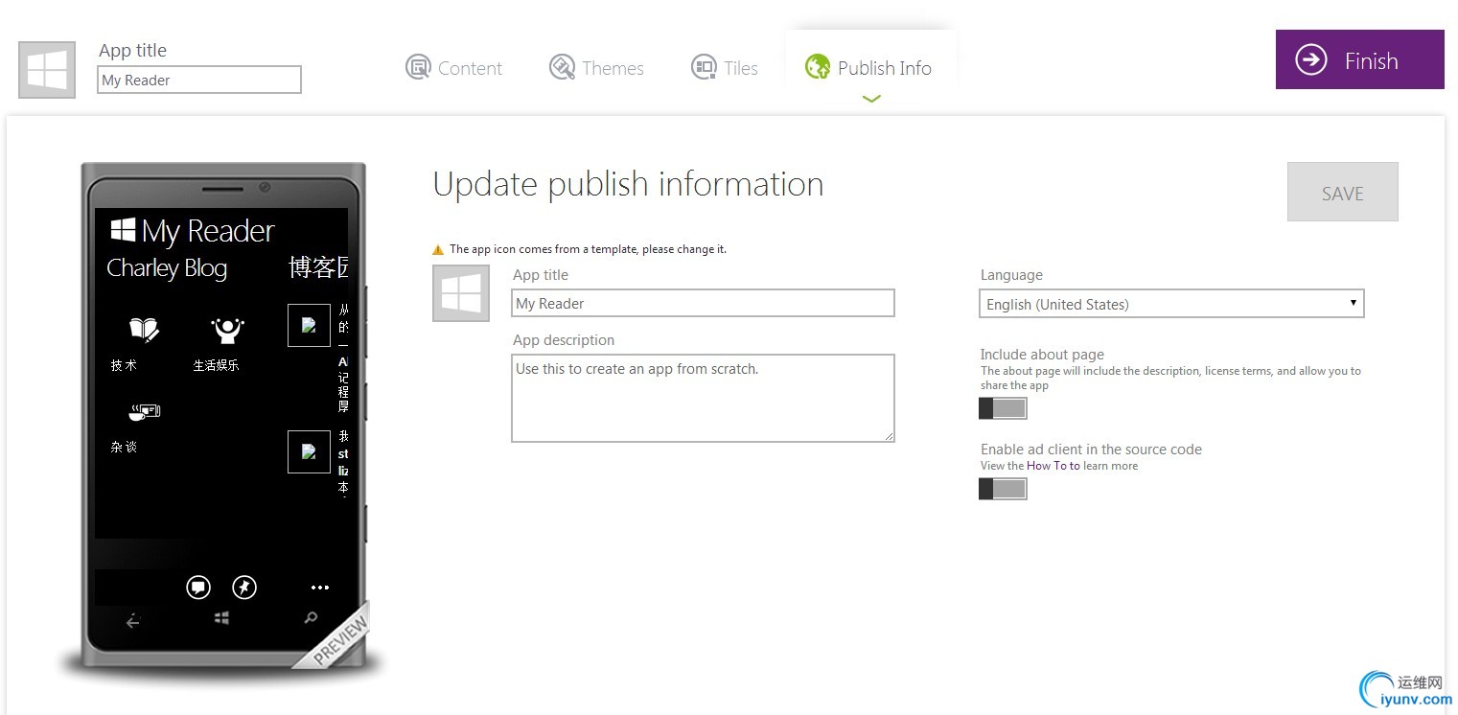Screen dimensions: 1458x715
Task: Open the 杂谈 coffee cup icon in preview
Action: (144, 412)
